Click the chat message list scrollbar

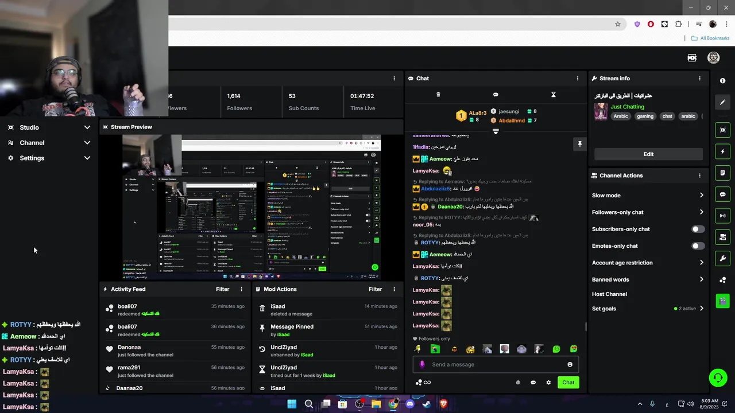click(586, 326)
